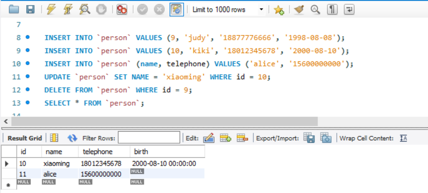Toggle continue-on-error red stop icon
Image resolution: width=428 pixels, height=193 pixels.
[x=122, y=10]
